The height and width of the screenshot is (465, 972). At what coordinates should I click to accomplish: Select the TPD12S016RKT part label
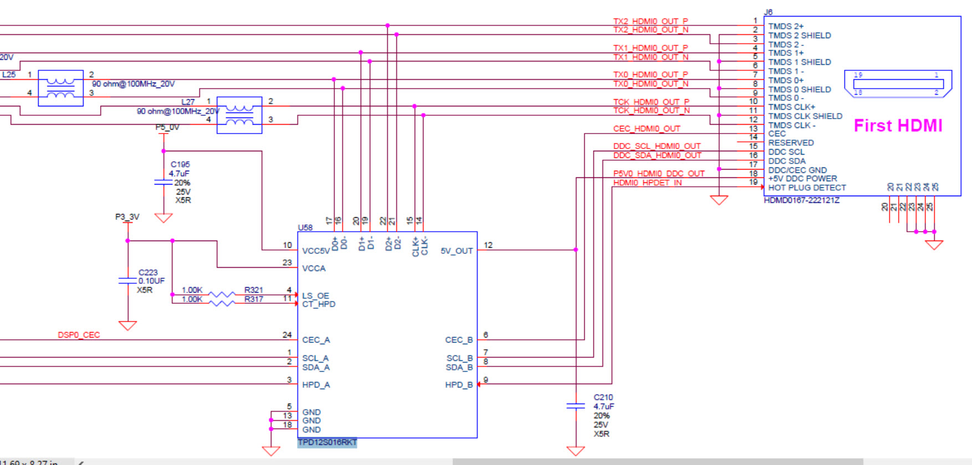pyautogui.click(x=328, y=442)
